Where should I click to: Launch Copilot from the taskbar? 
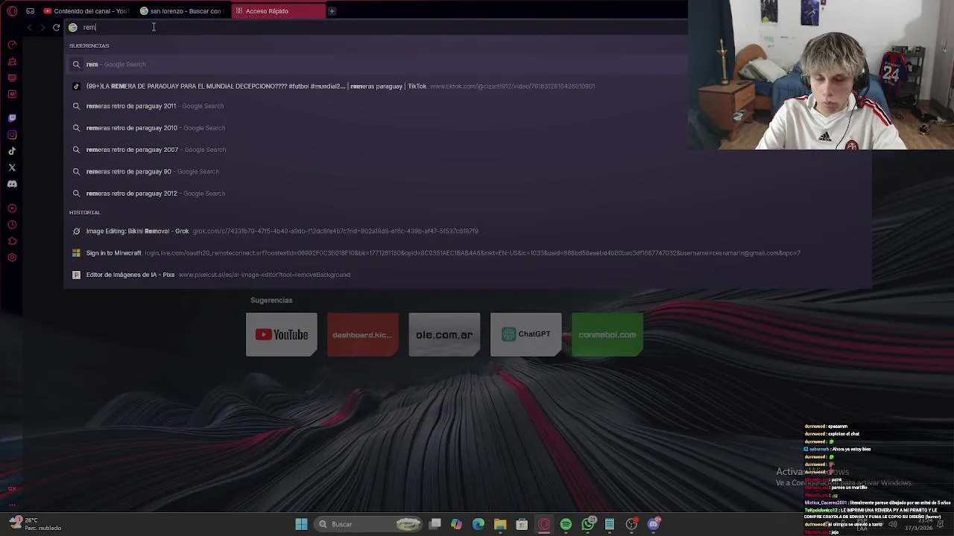click(457, 524)
